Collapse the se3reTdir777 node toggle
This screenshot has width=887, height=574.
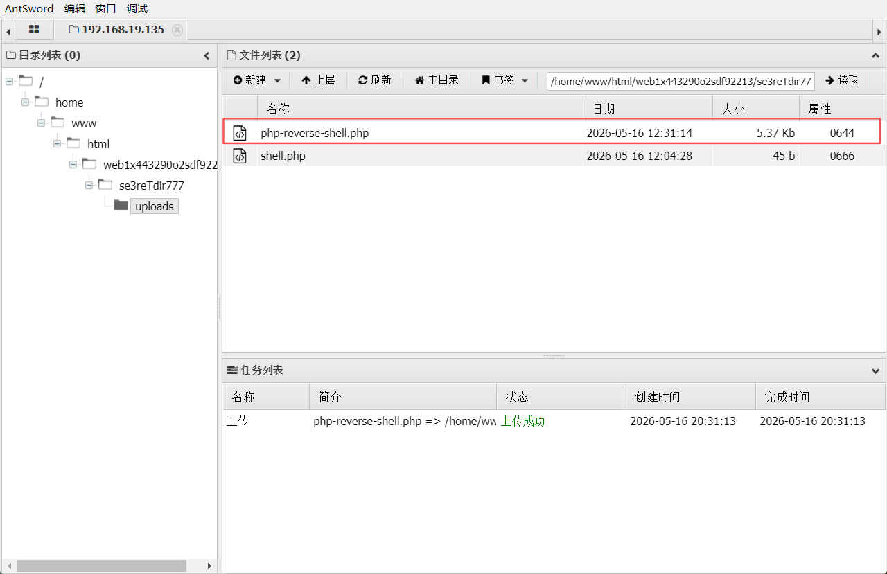[x=89, y=185]
